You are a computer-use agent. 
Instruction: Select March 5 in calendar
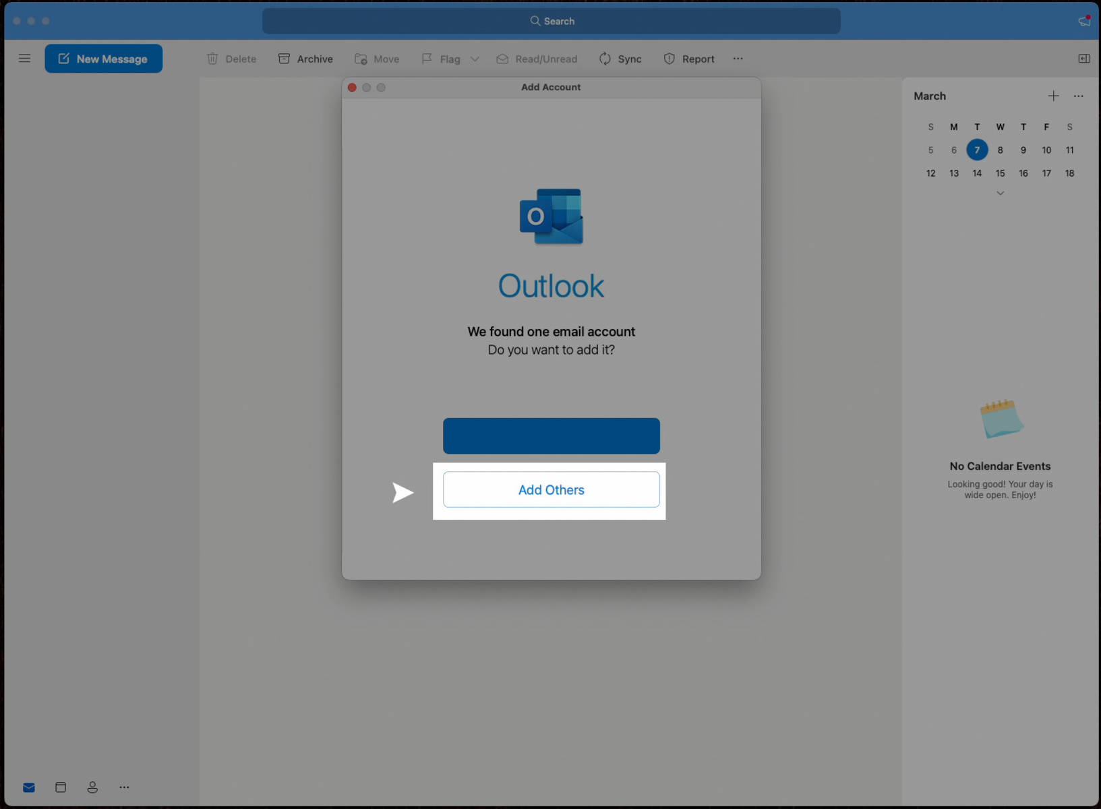point(930,150)
